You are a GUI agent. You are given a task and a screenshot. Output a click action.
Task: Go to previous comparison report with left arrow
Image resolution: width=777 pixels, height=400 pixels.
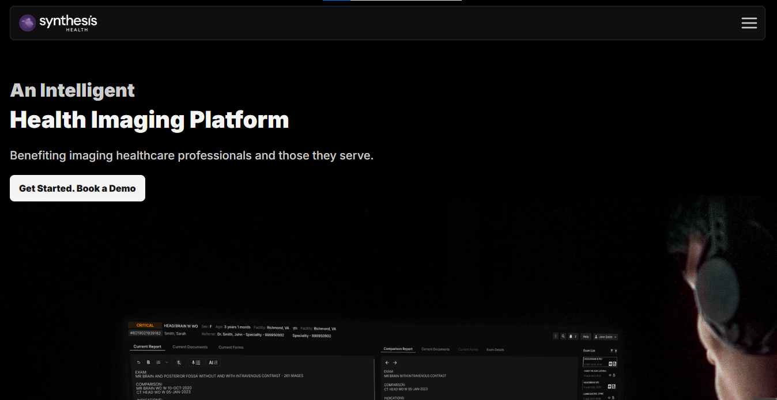pyautogui.click(x=387, y=363)
